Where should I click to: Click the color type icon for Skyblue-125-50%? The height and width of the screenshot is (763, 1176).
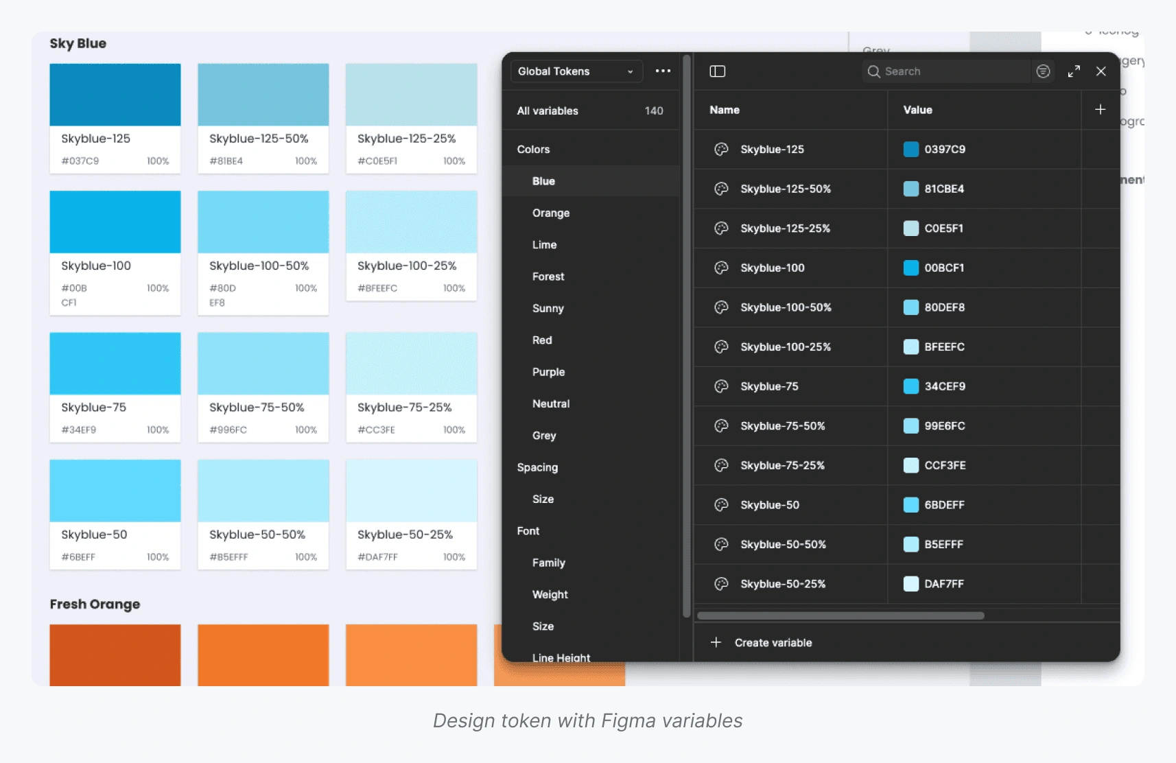point(721,189)
